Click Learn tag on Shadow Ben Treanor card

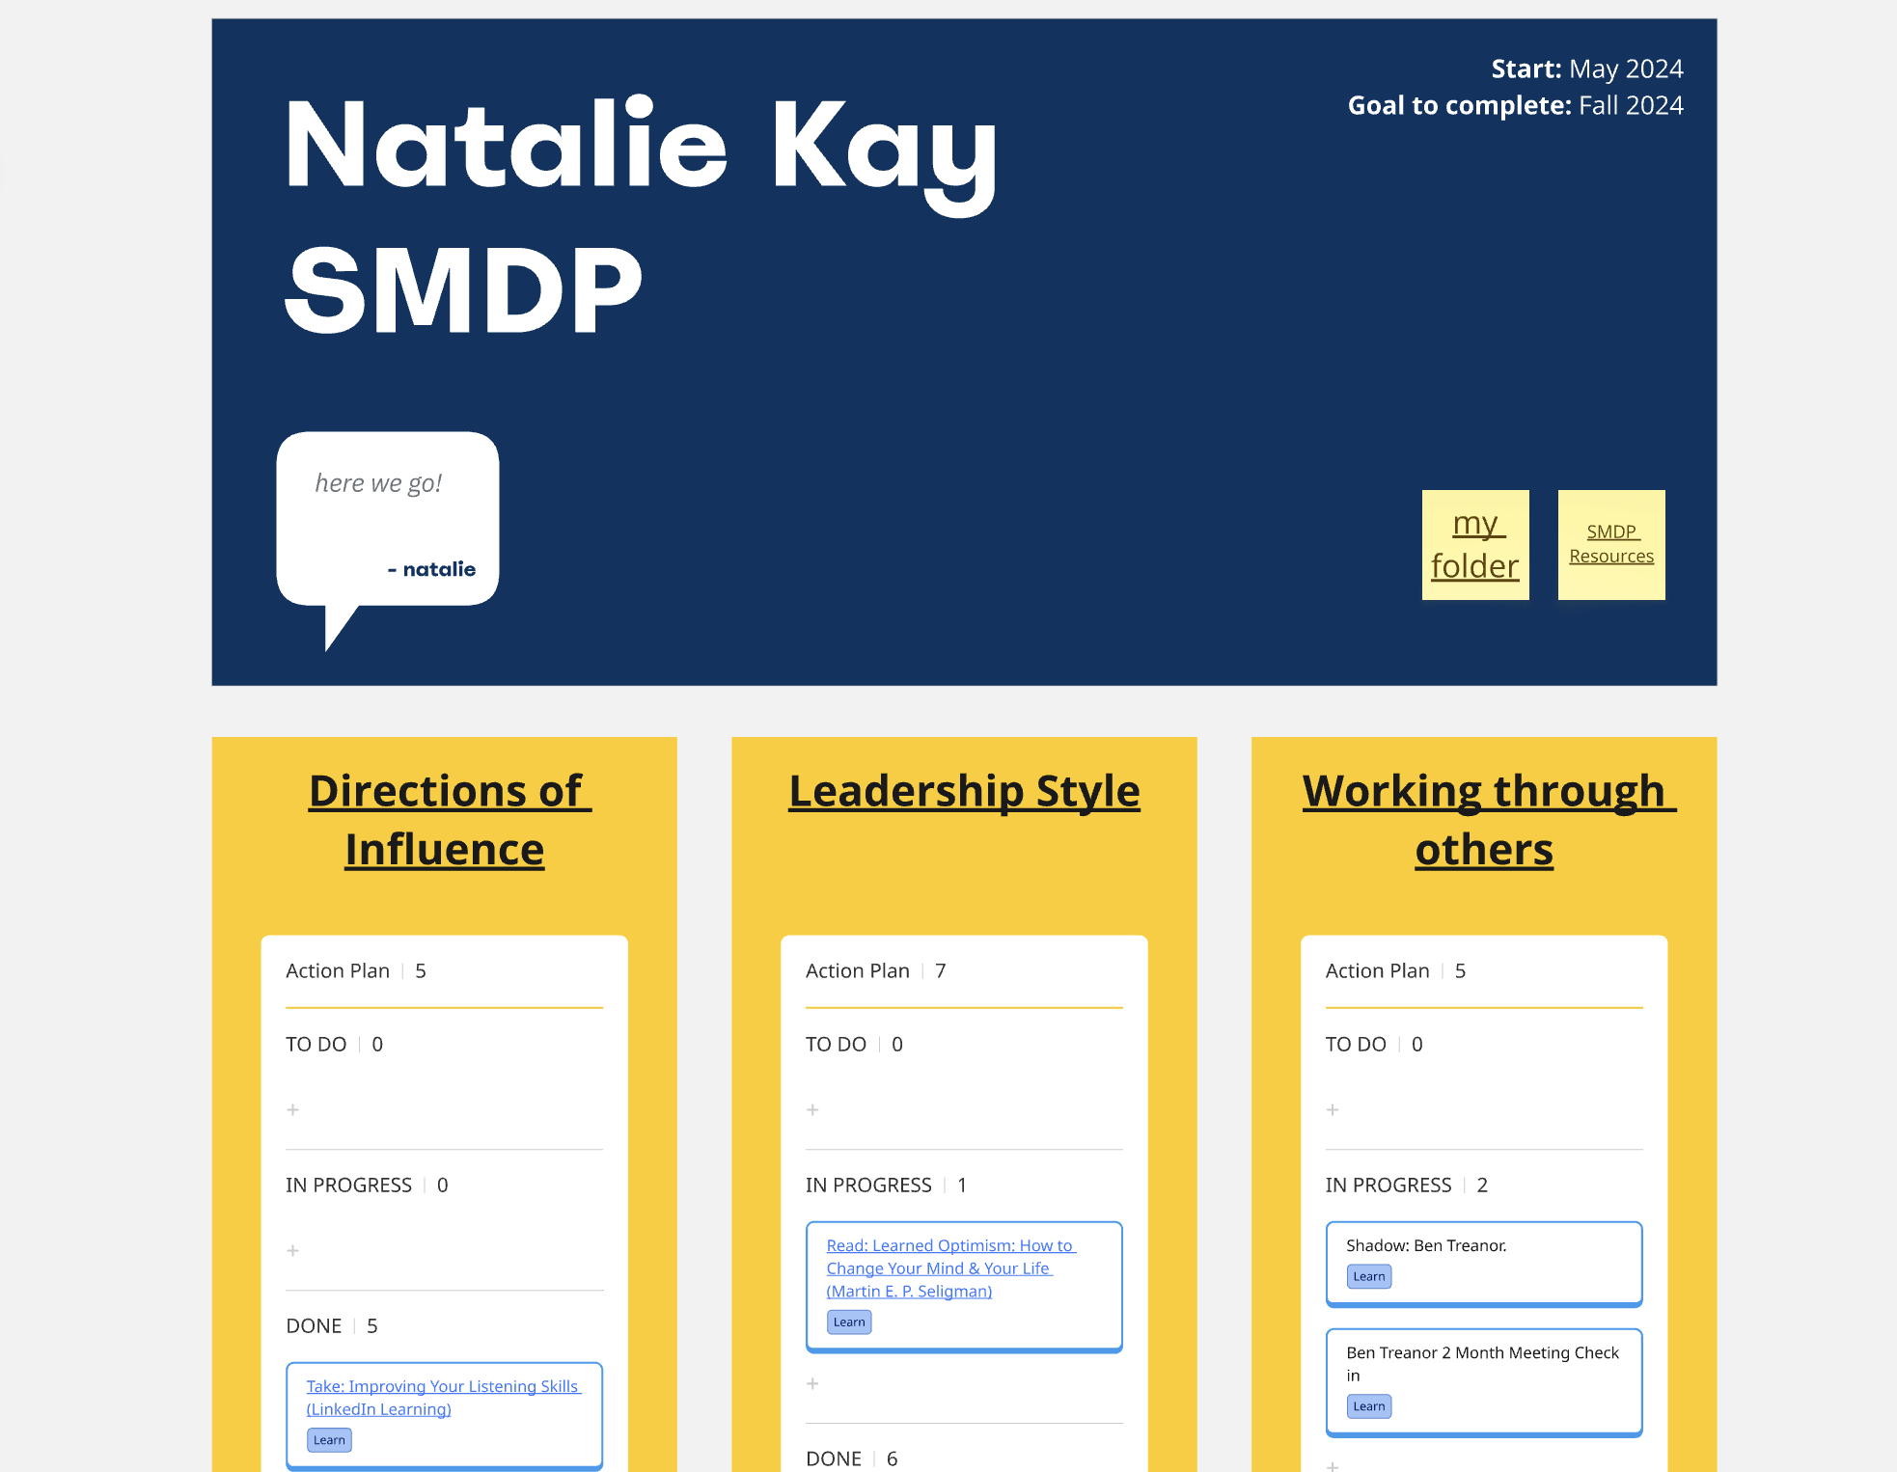[1368, 1276]
